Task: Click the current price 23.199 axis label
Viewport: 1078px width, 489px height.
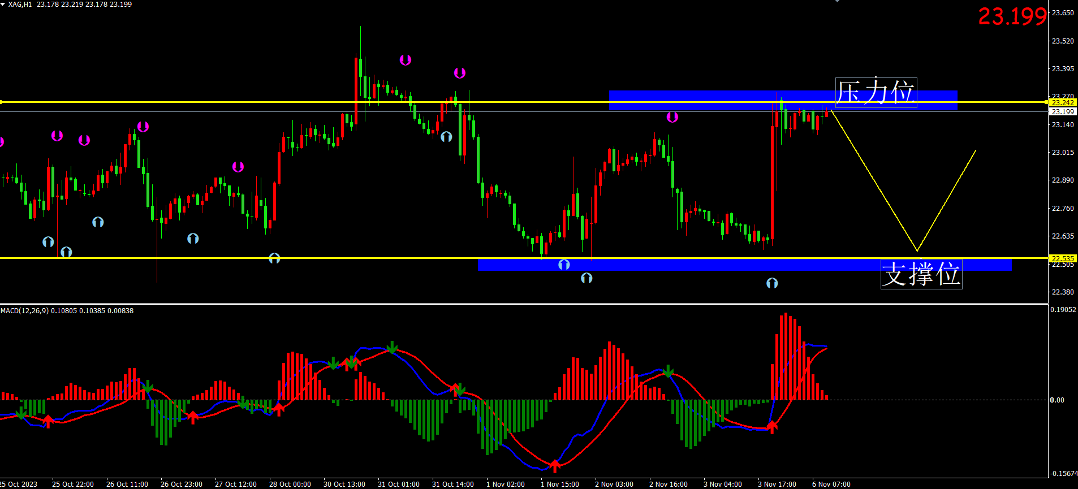Action: click(x=1062, y=112)
